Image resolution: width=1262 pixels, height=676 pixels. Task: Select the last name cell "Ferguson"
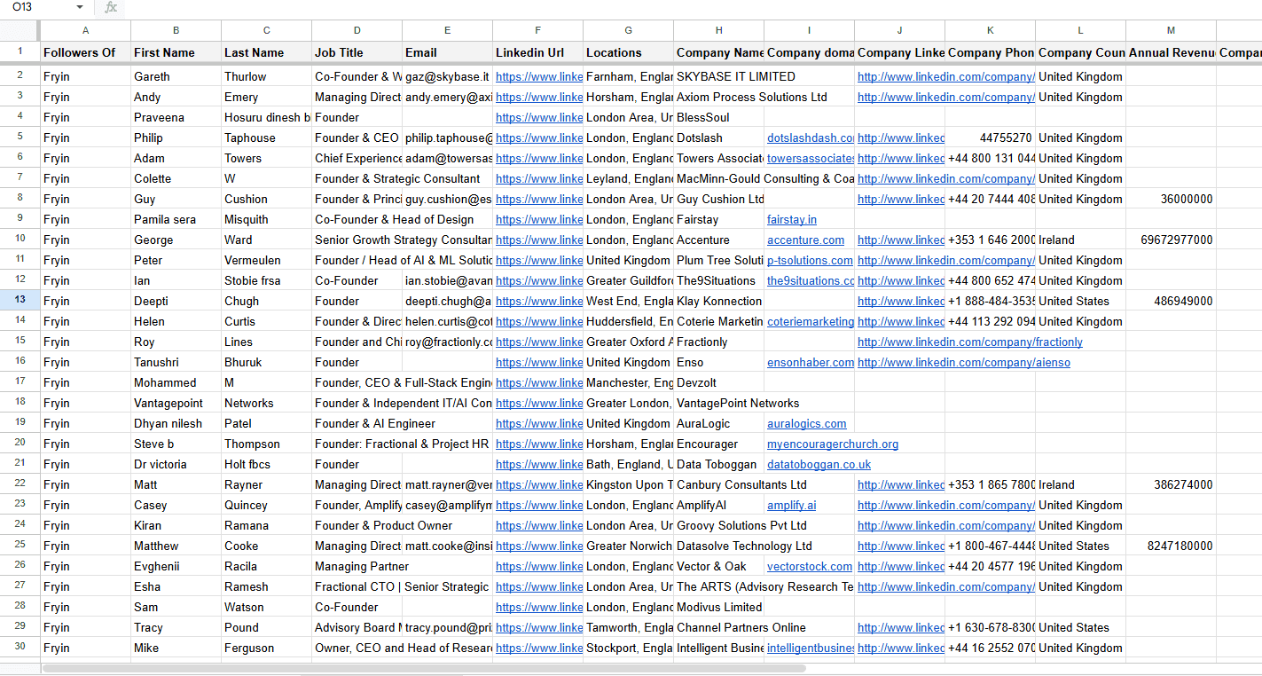266,648
